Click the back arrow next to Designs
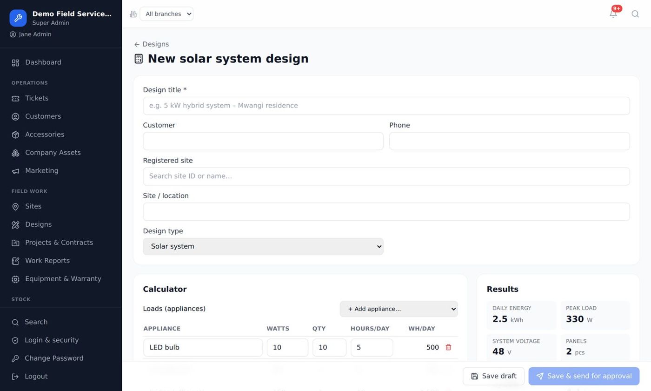 point(137,45)
